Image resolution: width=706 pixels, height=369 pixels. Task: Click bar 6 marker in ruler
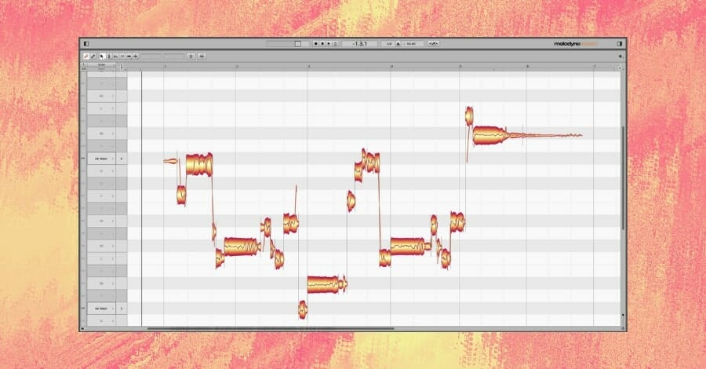tap(528, 66)
